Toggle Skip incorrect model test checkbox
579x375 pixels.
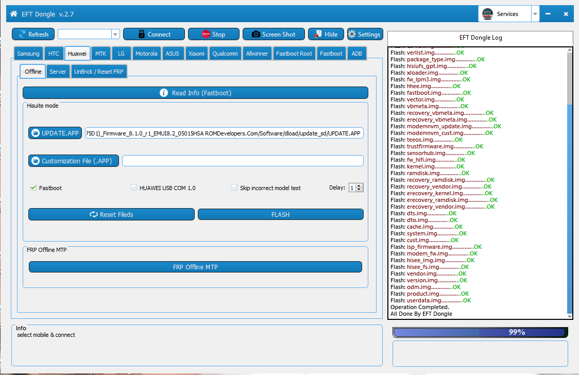(234, 188)
